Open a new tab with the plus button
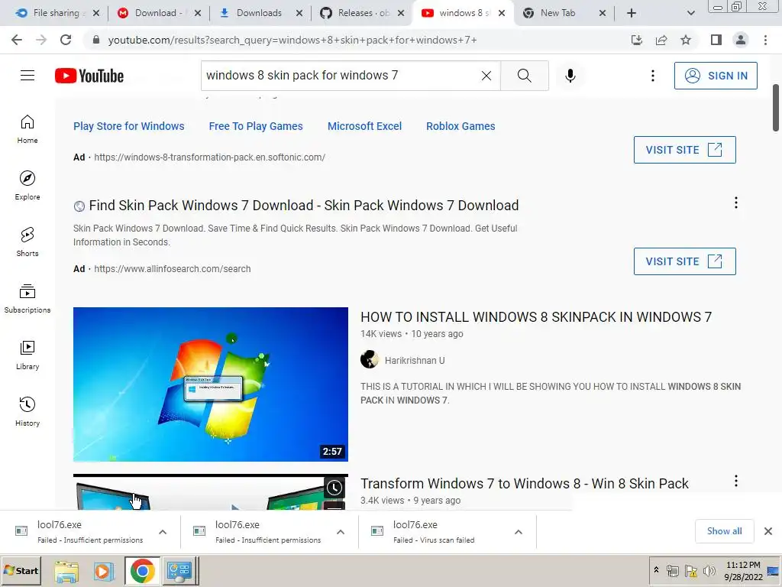782x587 pixels. tap(632, 13)
